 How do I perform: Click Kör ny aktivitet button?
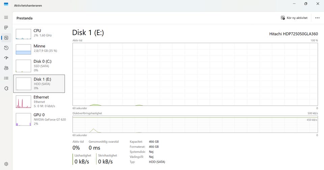pyautogui.click(x=294, y=18)
